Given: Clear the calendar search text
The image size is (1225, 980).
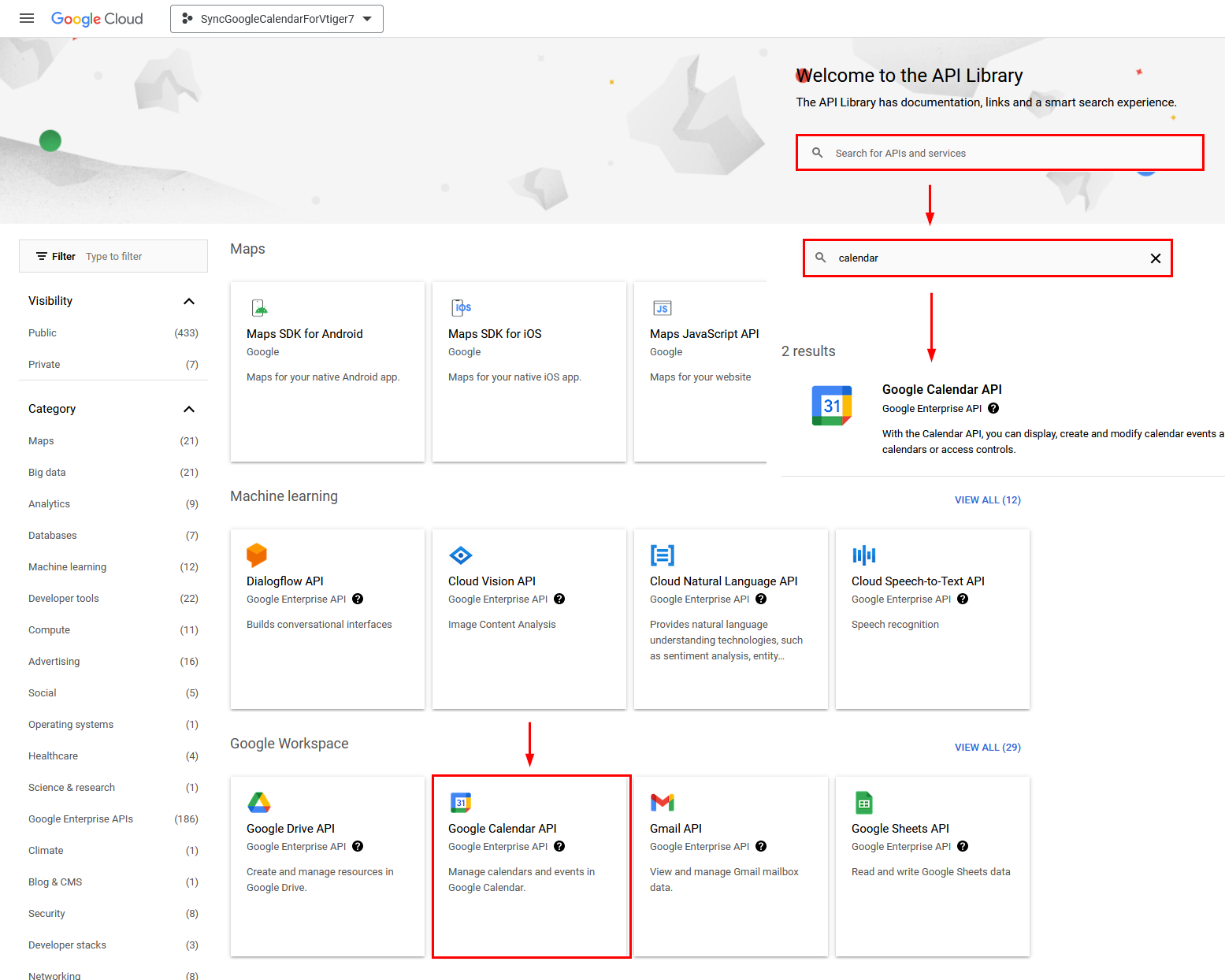Looking at the screenshot, I should (x=1155, y=258).
